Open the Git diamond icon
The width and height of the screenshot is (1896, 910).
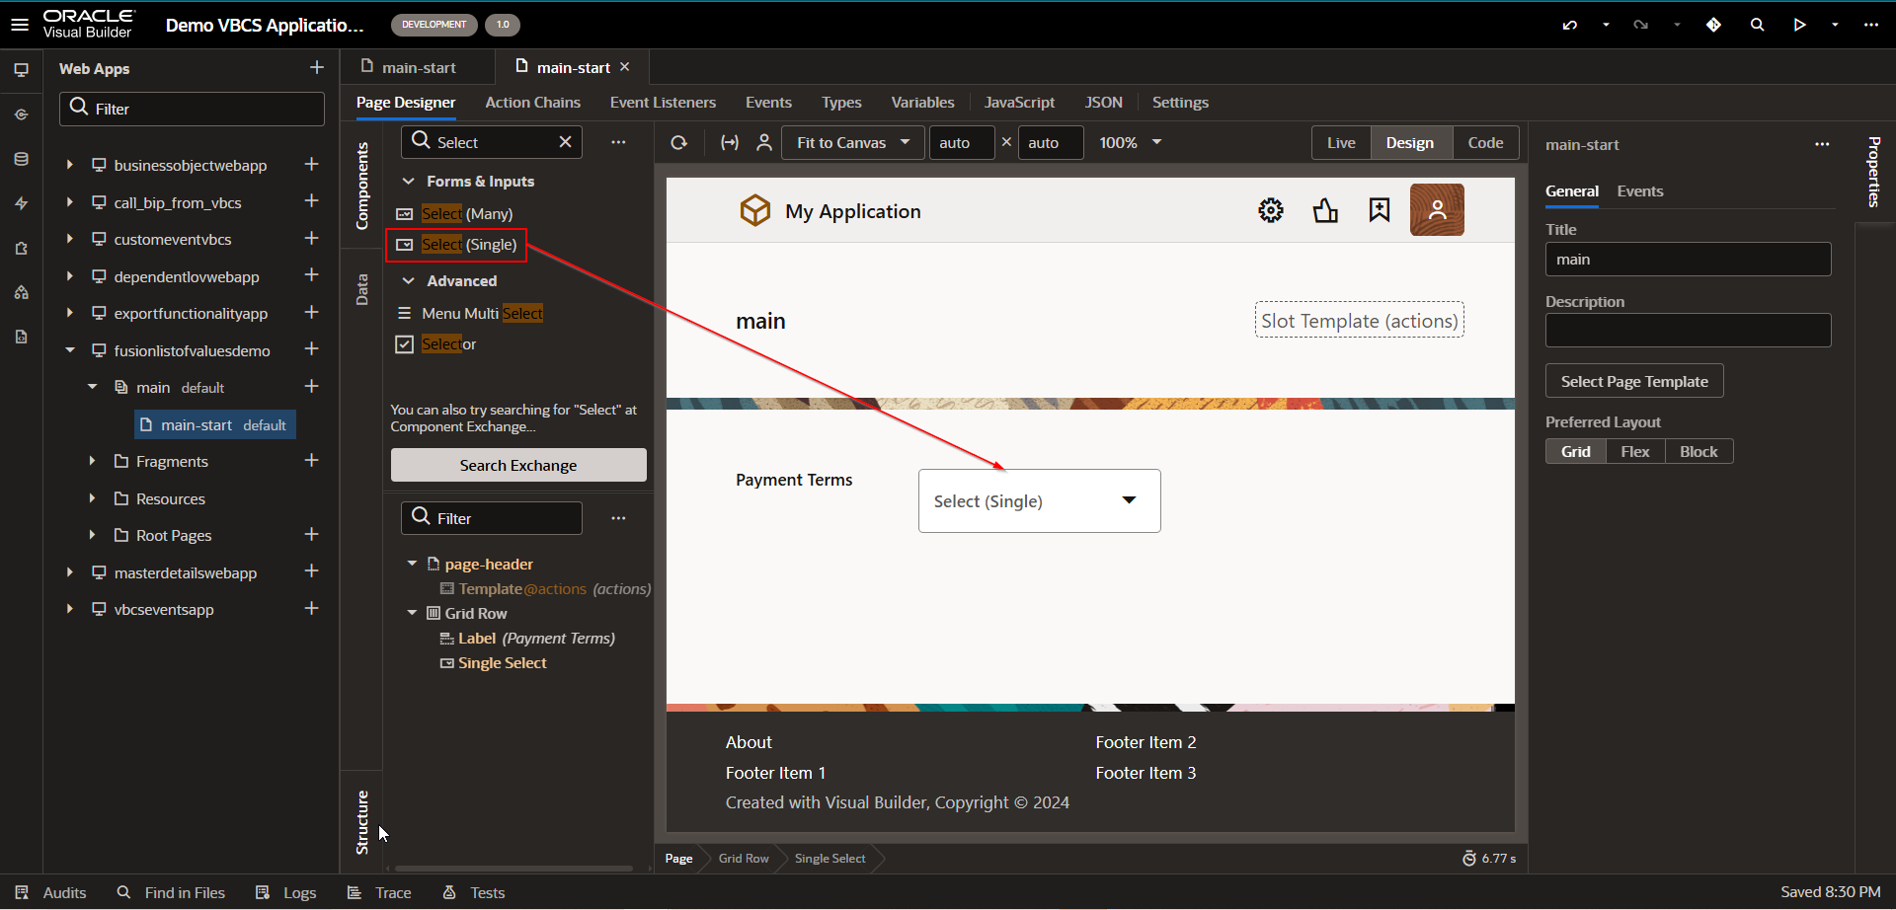pyautogui.click(x=1713, y=25)
